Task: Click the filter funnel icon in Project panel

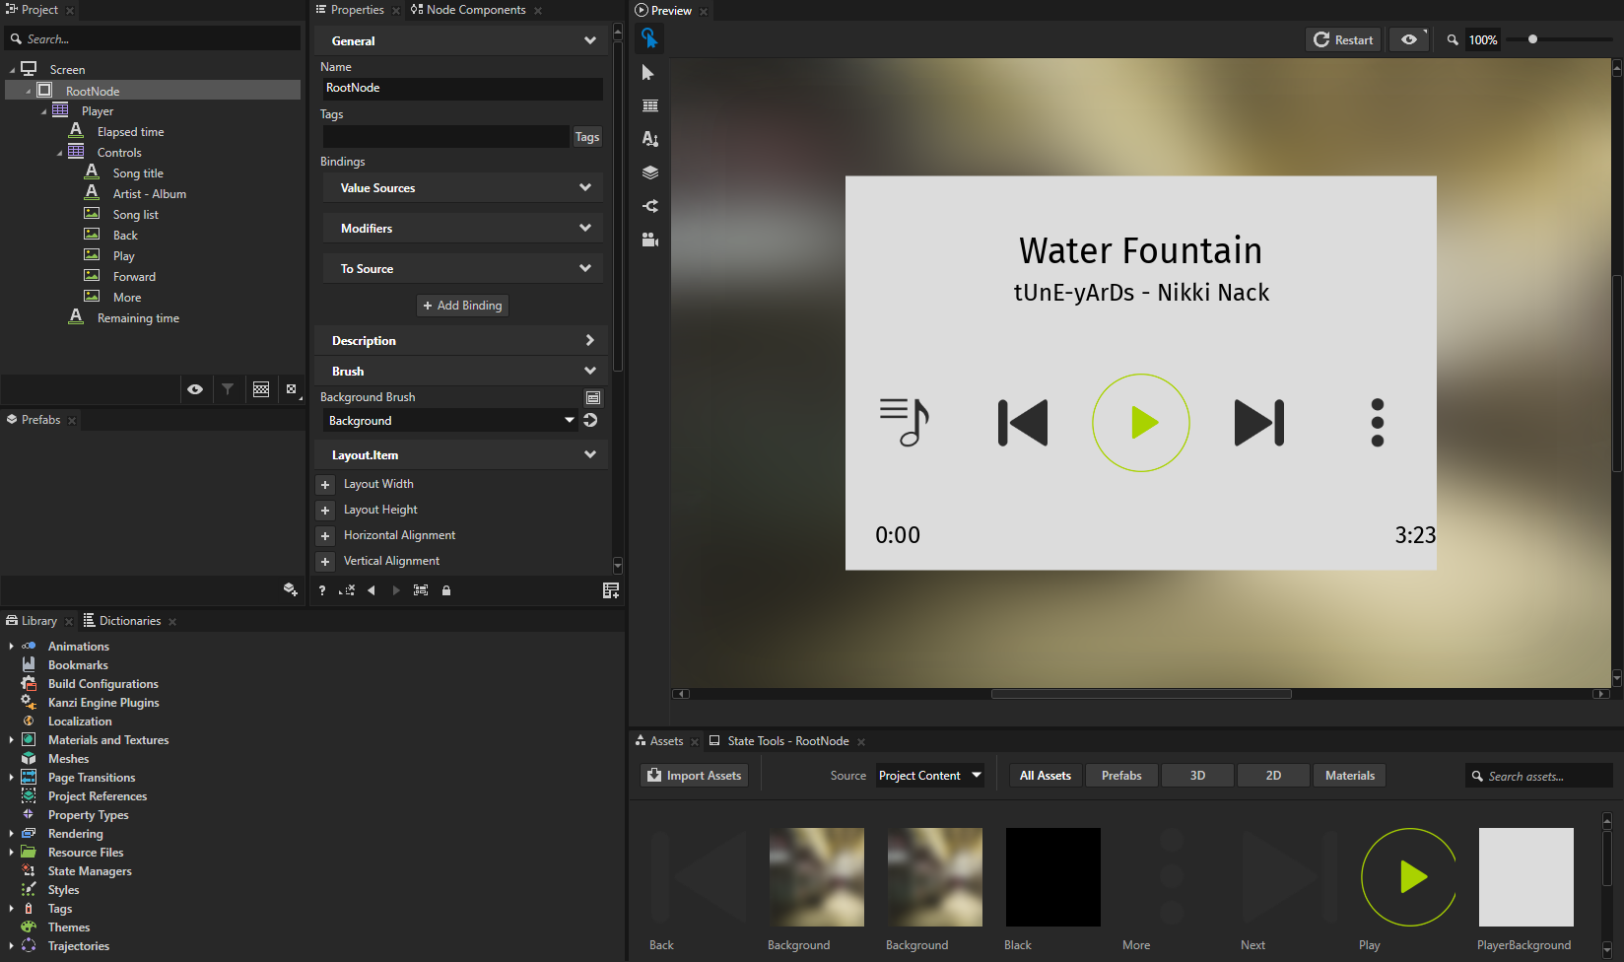Action: (228, 389)
